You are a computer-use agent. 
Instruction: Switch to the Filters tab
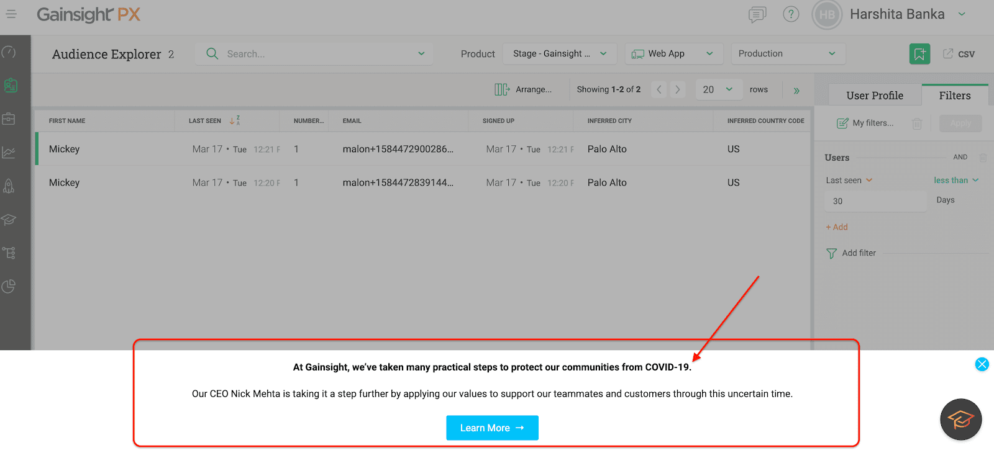pos(954,96)
